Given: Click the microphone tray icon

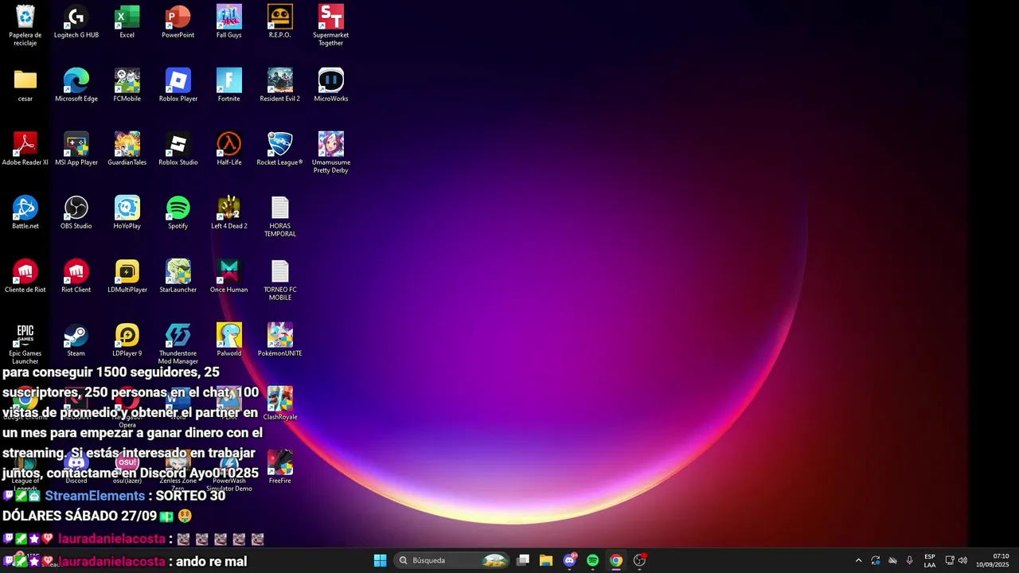Looking at the screenshot, I should (x=909, y=560).
